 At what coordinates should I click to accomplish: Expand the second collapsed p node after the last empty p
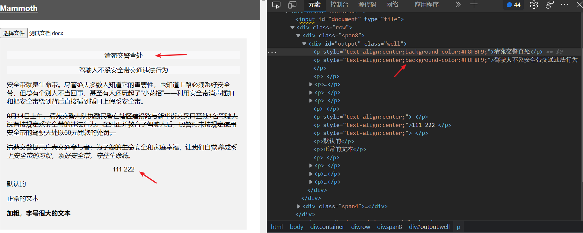click(x=311, y=174)
